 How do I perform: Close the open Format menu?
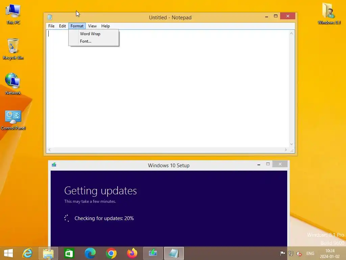click(x=77, y=26)
